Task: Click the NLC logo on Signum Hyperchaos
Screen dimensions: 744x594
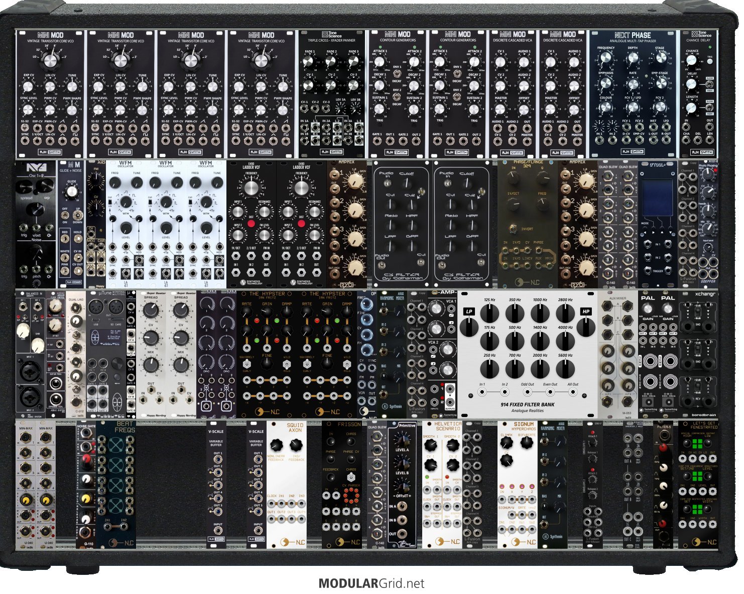Action: (x=523, y=542)
